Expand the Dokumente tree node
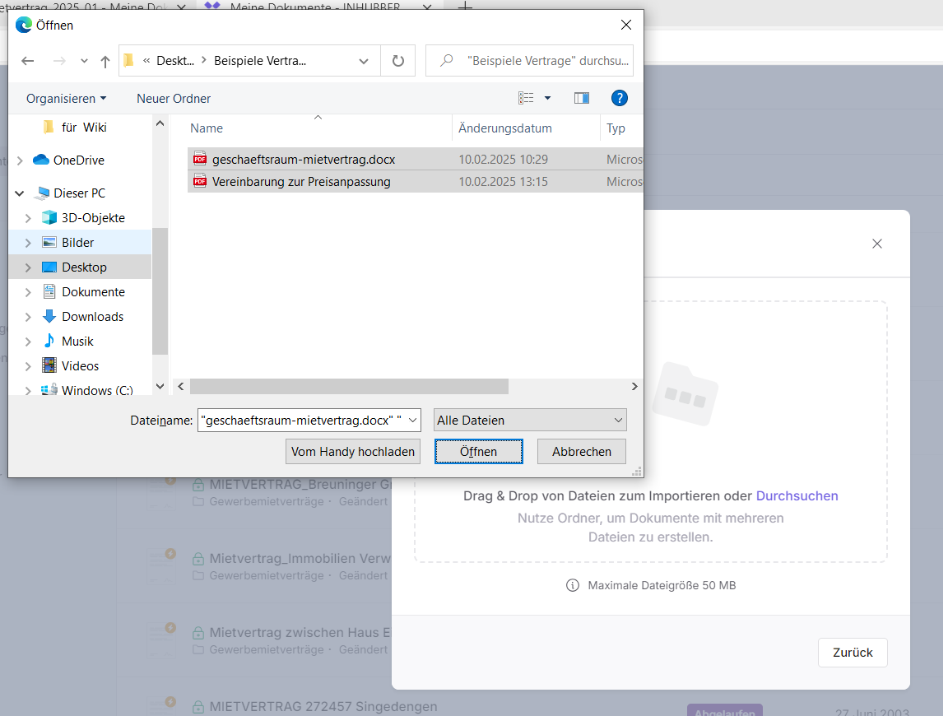Viewport: 948px width, 716px height. pos(28,292)
